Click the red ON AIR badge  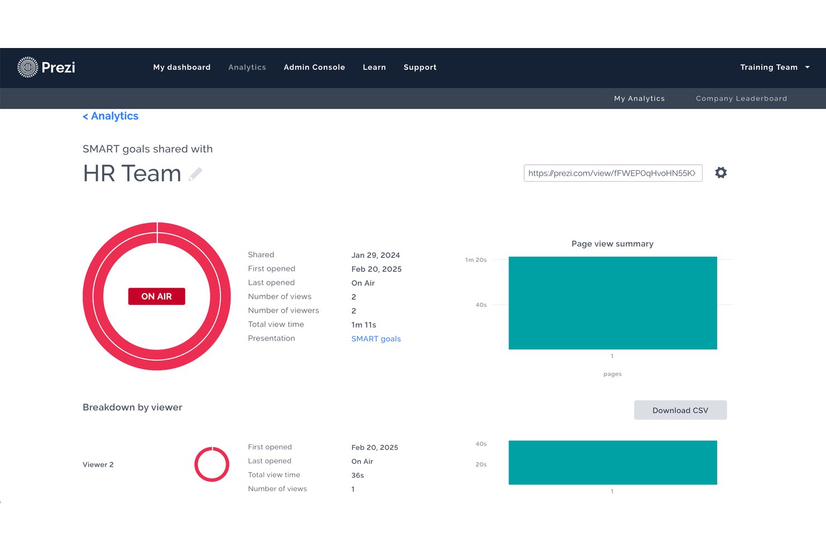[157, 296]
